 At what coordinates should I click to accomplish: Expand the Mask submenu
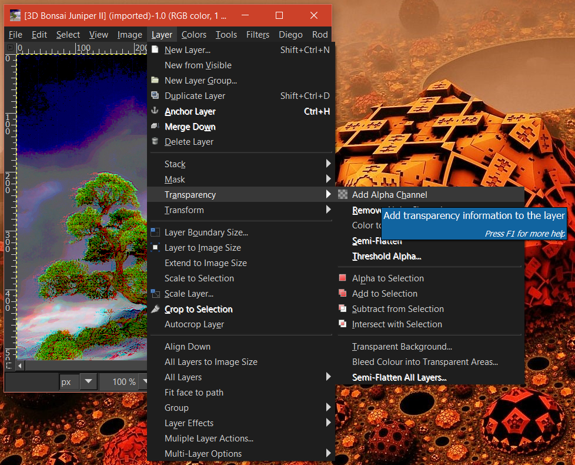point(241,179)
